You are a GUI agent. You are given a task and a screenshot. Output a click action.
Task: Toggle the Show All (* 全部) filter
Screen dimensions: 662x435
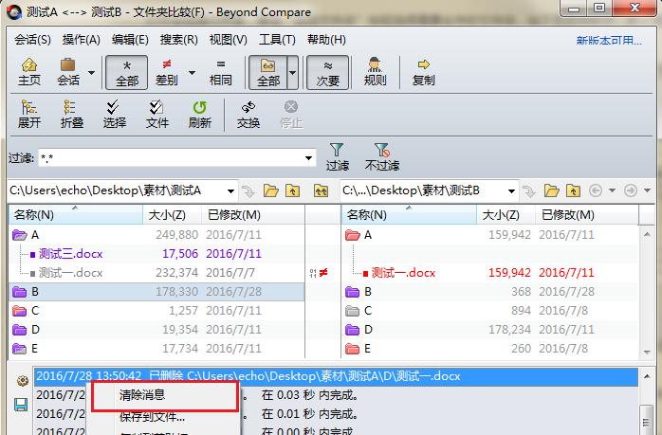point(127,73)
